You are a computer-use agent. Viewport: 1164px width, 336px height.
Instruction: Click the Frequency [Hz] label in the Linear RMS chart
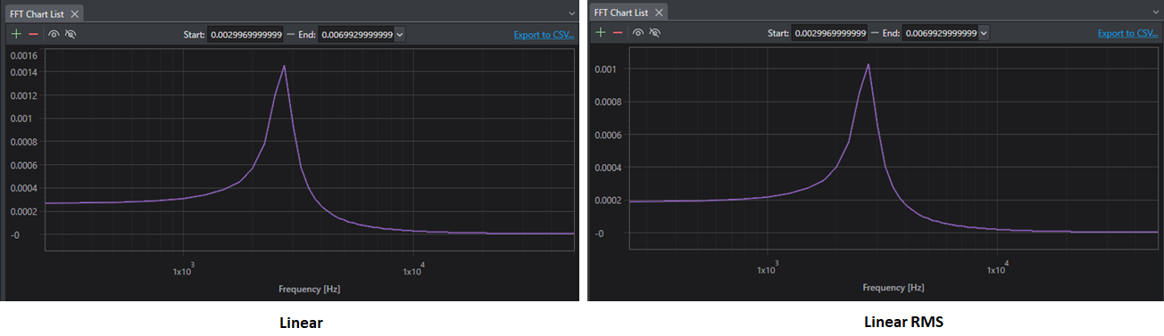893,288
